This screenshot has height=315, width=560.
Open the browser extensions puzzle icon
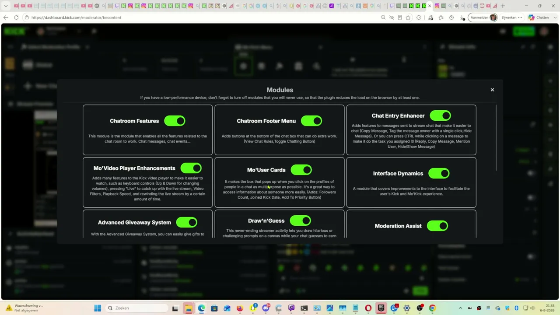(x=419, y=17)
